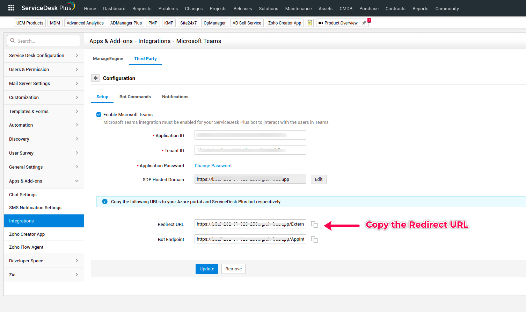Viewport: 526px width, 312px height.
Task: Open the Community menu
Action: pyautogui.click(x=447, y=8)
